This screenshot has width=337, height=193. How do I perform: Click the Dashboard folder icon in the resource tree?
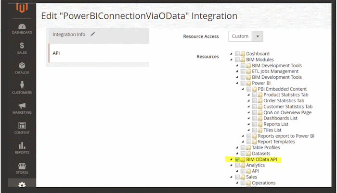pos(243,54)
